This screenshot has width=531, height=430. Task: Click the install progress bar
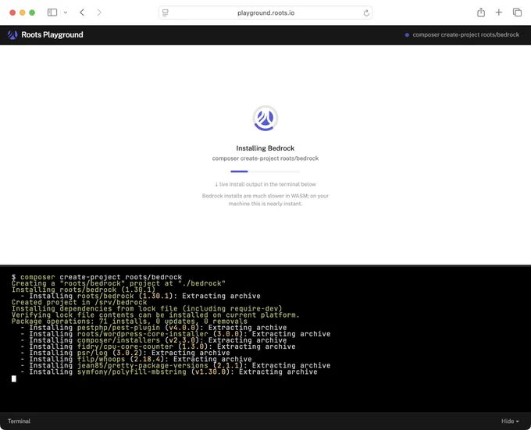[265, 172]
